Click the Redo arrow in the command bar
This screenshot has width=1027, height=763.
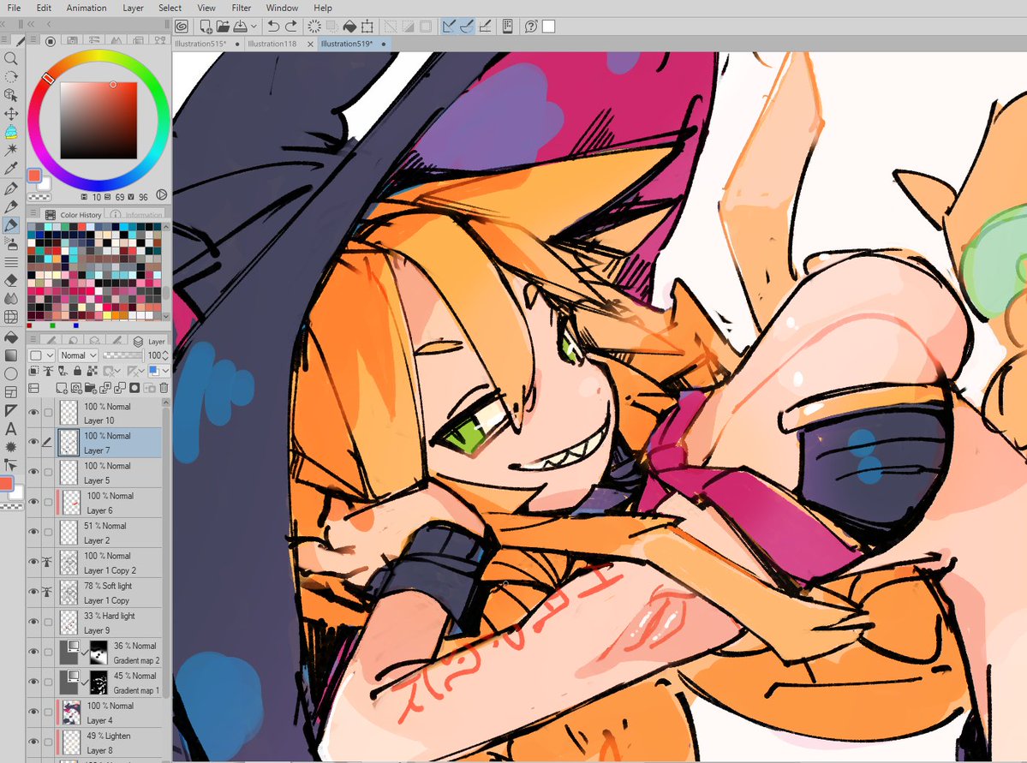click(291, 27)
